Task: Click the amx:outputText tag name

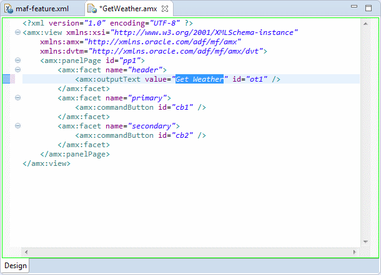Action: pos(110,79)
